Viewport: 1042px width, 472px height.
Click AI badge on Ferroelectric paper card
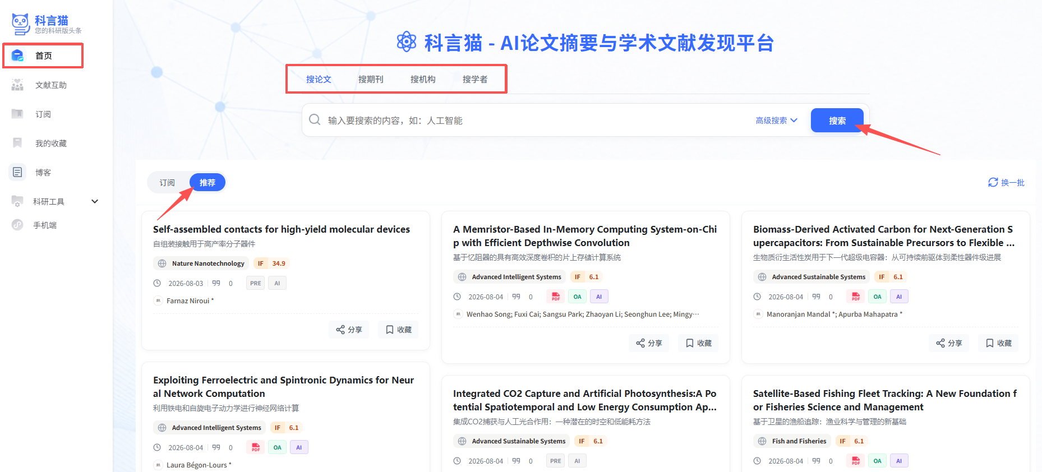tap(298, 447)
